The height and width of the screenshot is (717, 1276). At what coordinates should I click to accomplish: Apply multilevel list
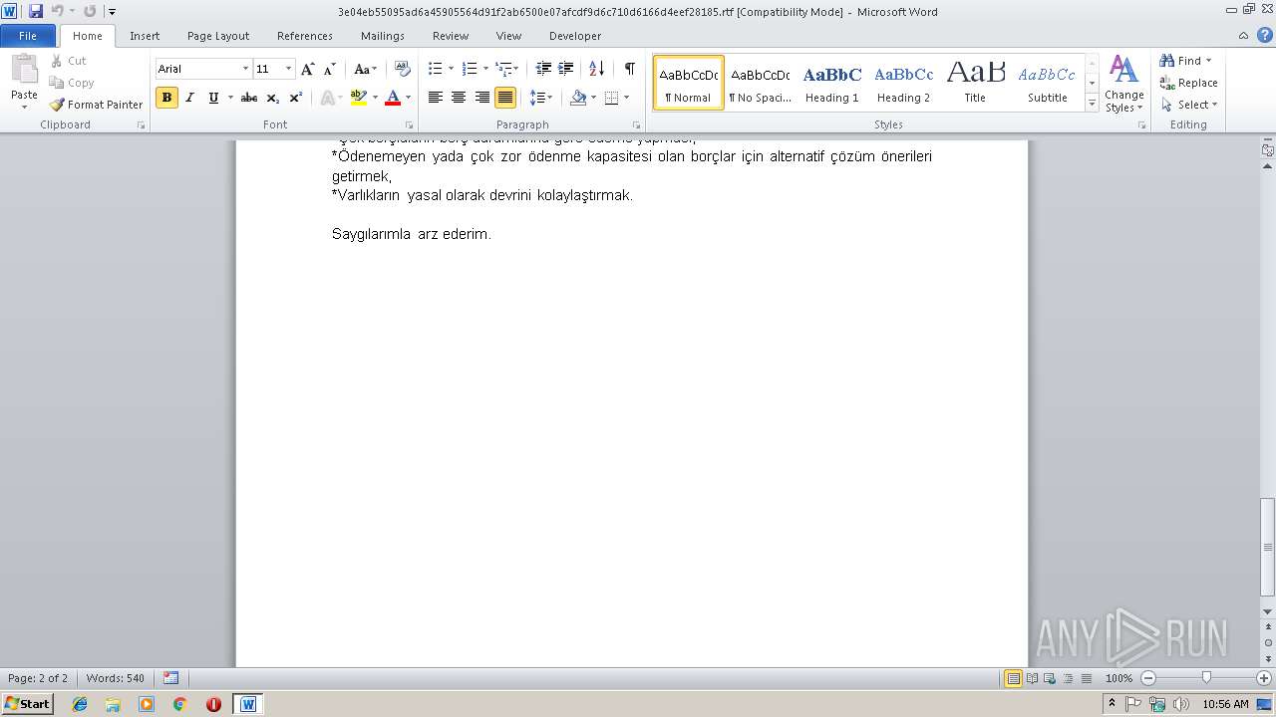pyautogui.click(x=504, y=69)
